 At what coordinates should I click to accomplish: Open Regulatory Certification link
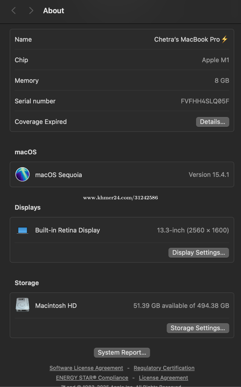coord(164,368)
